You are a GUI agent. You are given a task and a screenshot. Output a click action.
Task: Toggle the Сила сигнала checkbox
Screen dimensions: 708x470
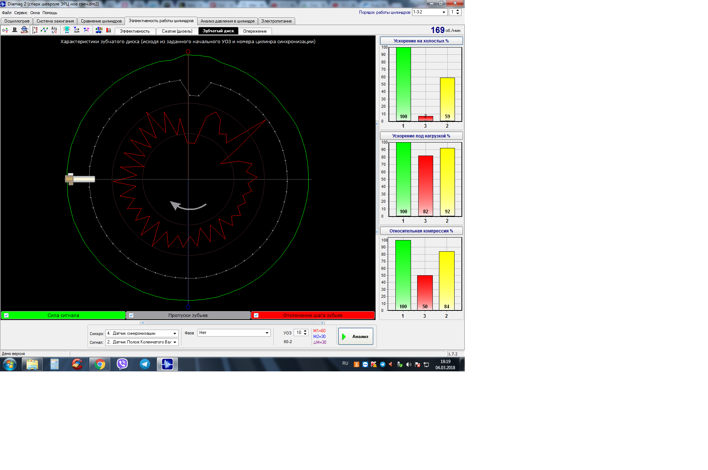point(6,315)
